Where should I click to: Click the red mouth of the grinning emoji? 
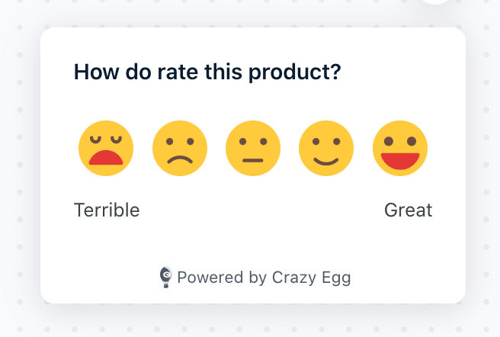(x=400, y=161)
